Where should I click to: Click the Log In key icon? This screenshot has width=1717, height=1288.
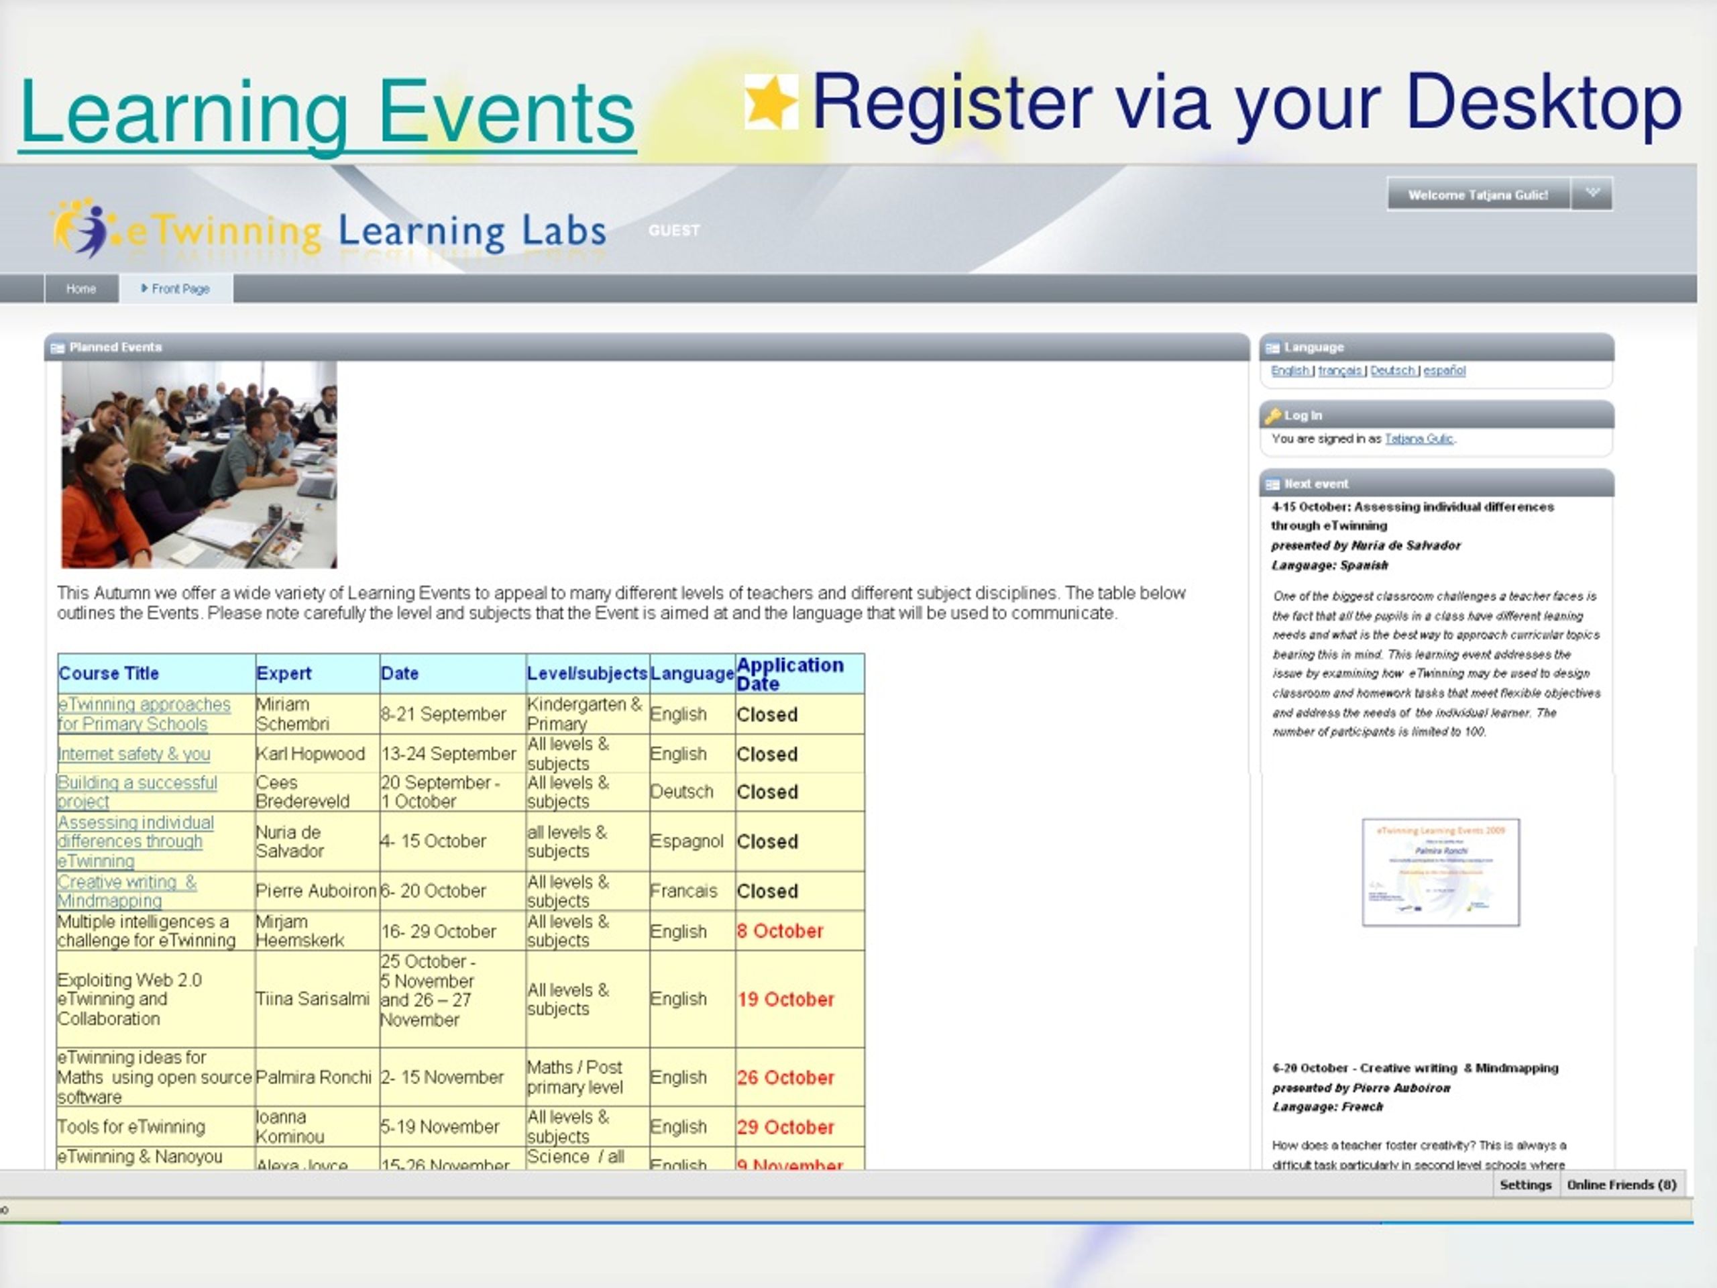tap(1273, 416)
